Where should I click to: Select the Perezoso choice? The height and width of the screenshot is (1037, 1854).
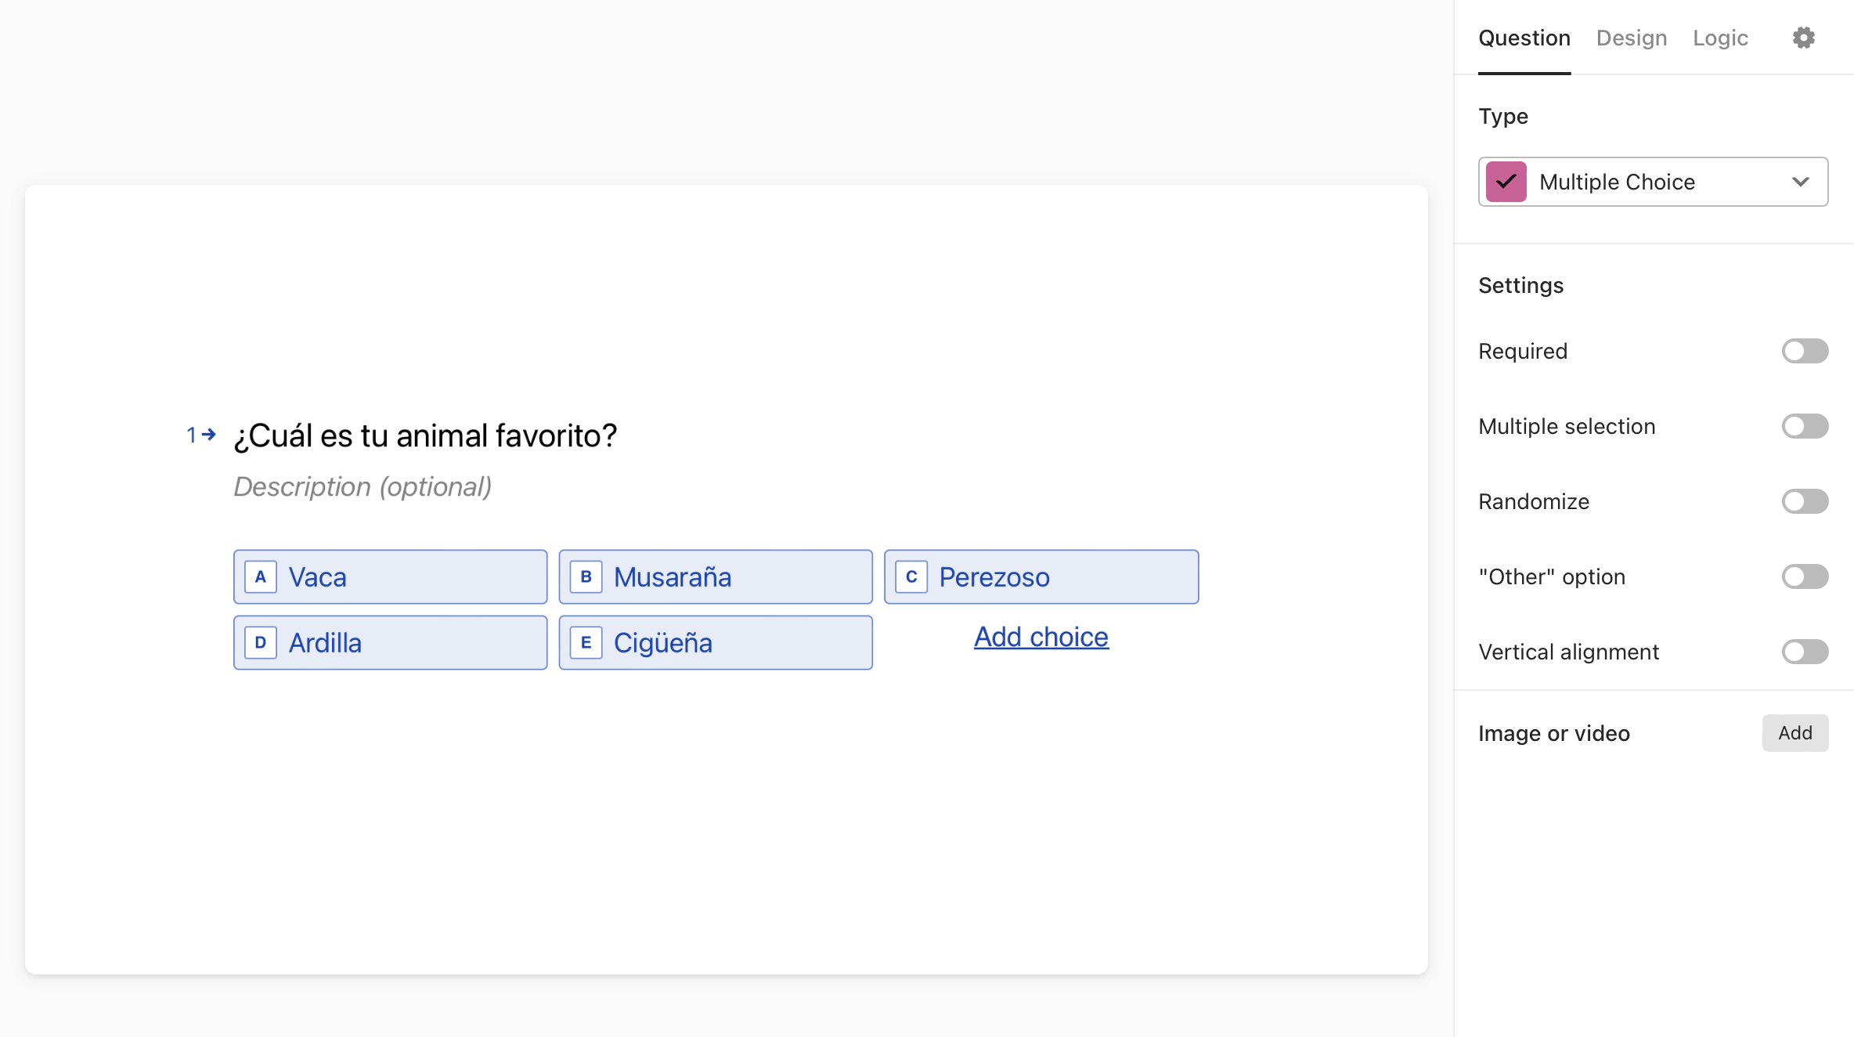[1041, 577]
